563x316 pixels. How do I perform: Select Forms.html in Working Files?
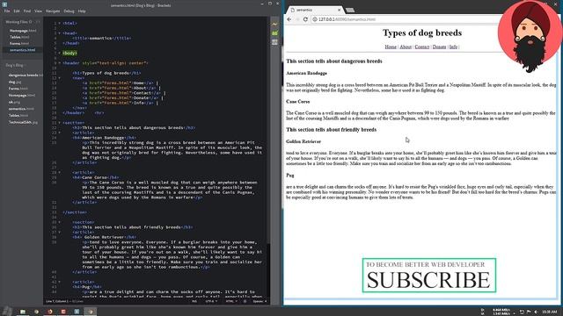pos(19,44)
